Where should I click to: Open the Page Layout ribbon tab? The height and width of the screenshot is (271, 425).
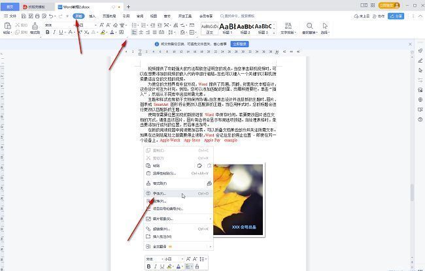pyautogui.click(x=109, y=16)
